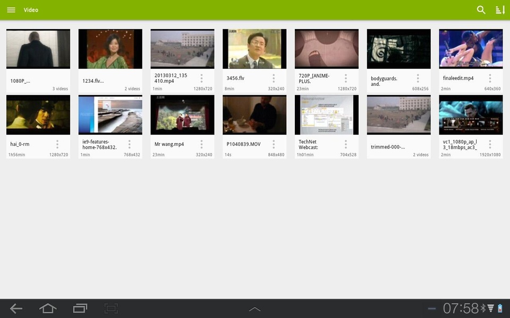This screenshot has height=318, width=510.
Task: Select the 'Mr wang.mp4' file name
Action: (x=169, y=144)
